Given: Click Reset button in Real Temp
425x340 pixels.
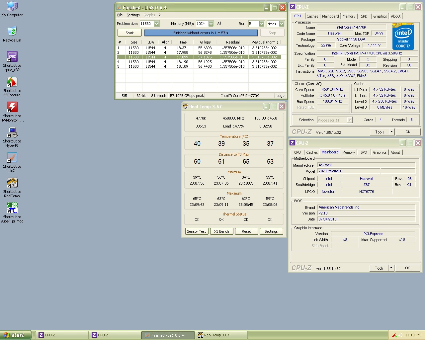Looking at the screenshot, I should point(246,231).
